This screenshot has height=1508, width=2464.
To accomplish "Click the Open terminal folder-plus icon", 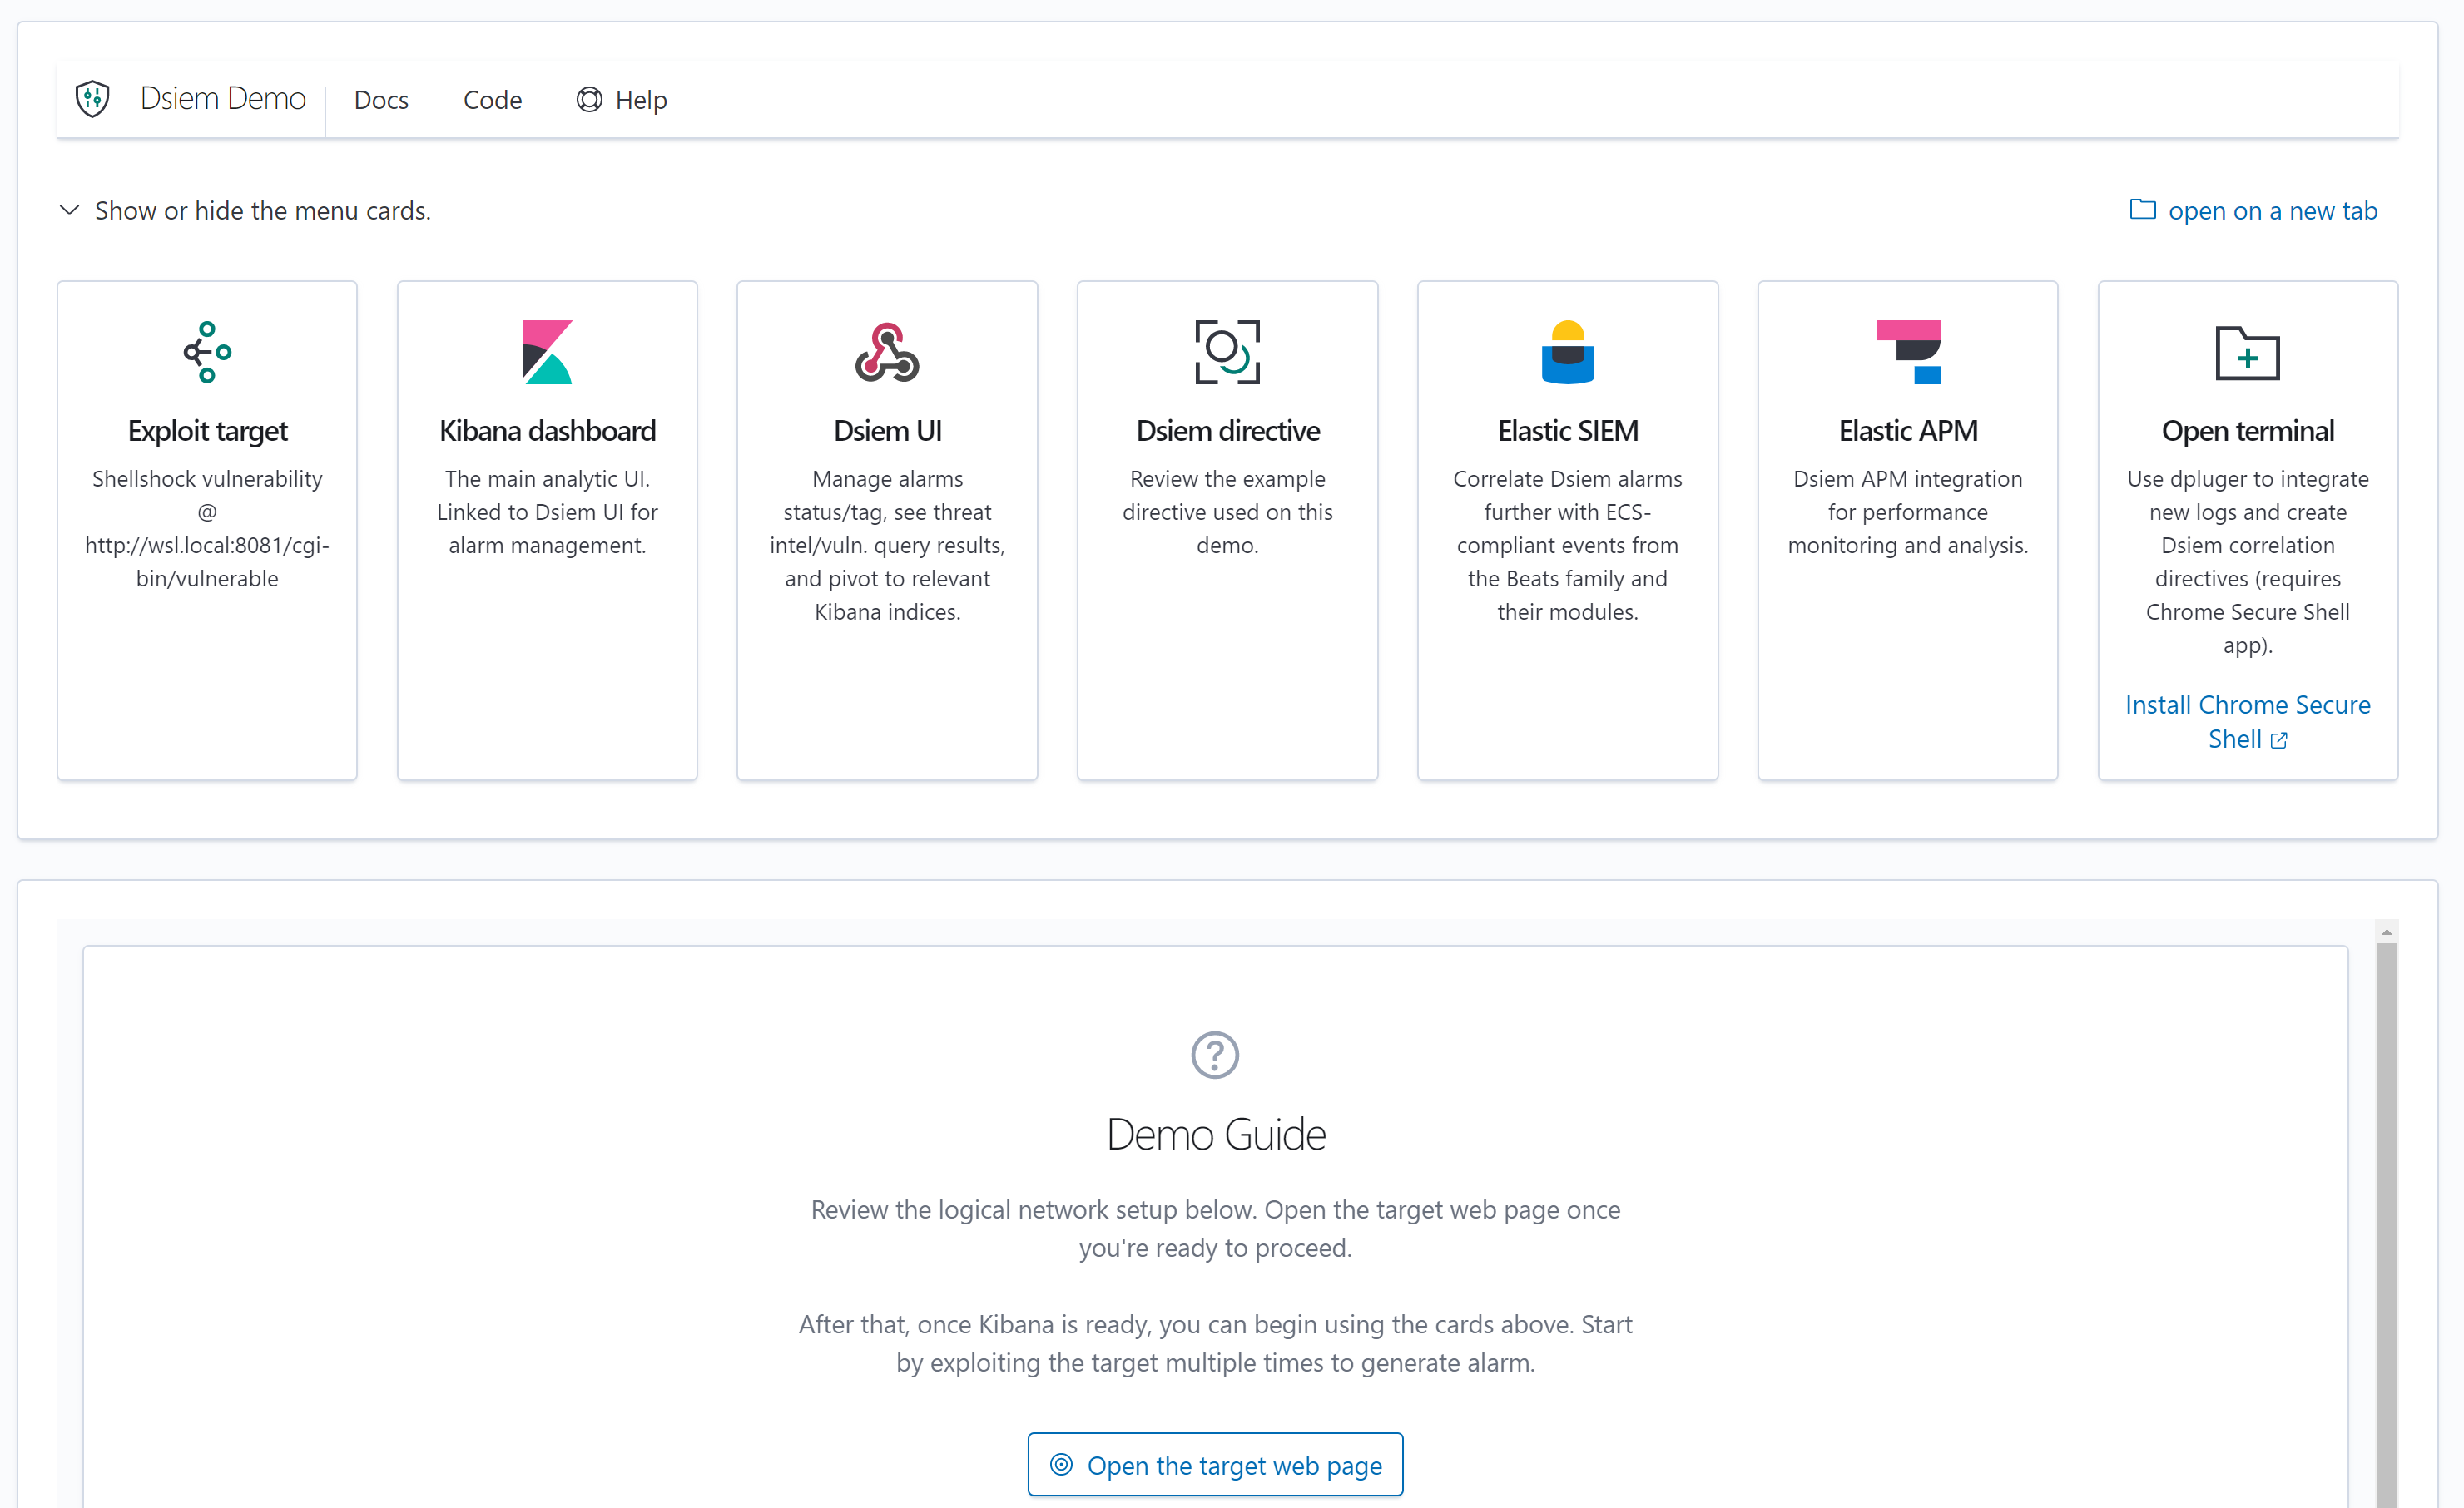I will [x=2247, y=353].
